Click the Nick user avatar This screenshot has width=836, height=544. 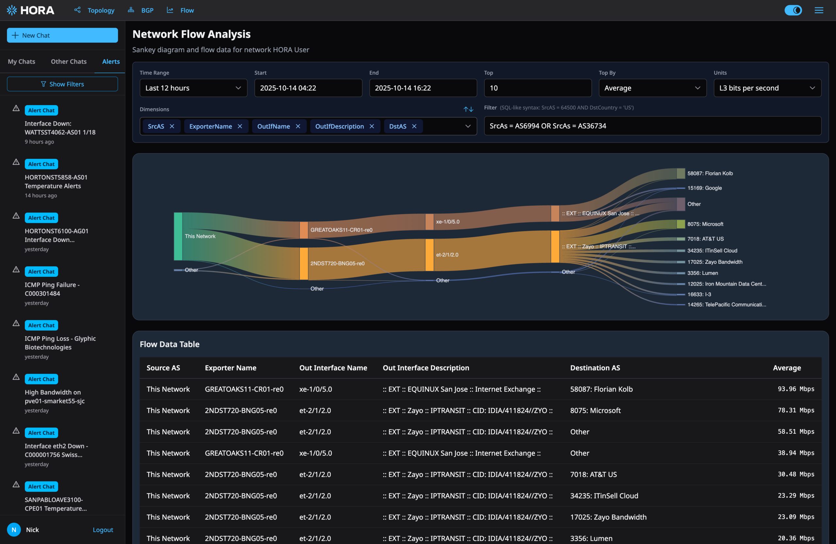[x=14, y=530]
